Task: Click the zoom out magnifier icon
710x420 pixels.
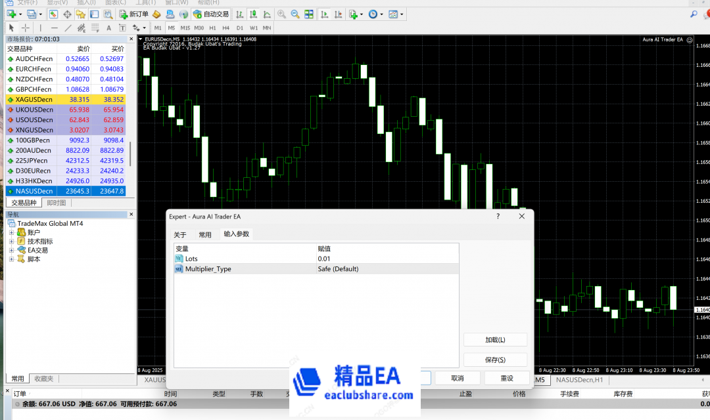Action: (x=295, y=14)
